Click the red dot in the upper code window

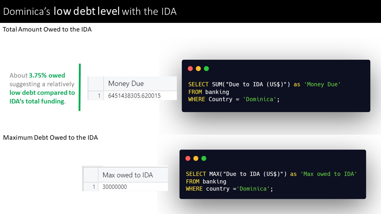pos(190,69)
